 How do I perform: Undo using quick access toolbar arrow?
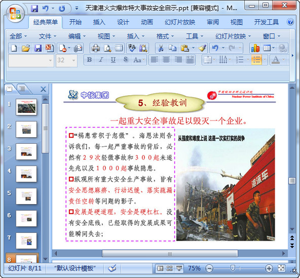click(x=45, y=9)
